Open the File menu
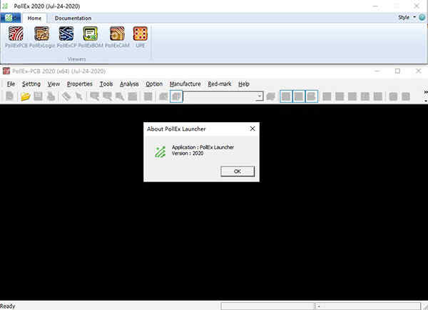Image resolution: width=428 pixels, height=310 pixels. [x=11, y=84]
